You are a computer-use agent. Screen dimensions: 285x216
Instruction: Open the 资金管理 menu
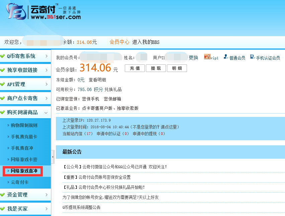pyautogui.click(x=25, y=195)
